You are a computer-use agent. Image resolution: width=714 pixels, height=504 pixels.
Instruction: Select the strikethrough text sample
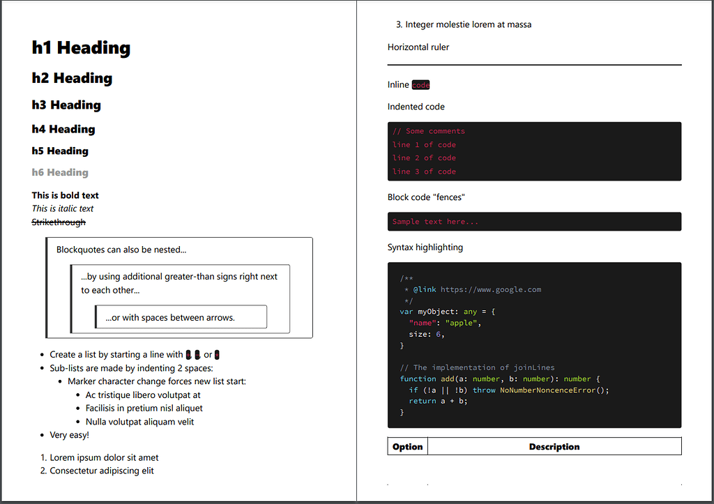pos(58,222)
